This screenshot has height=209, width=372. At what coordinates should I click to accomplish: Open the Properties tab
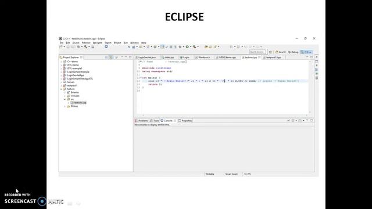[x=185, y=121]
